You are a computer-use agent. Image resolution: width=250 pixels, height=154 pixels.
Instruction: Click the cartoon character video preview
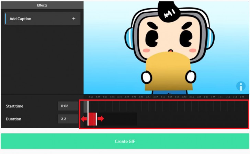[167, 48]
